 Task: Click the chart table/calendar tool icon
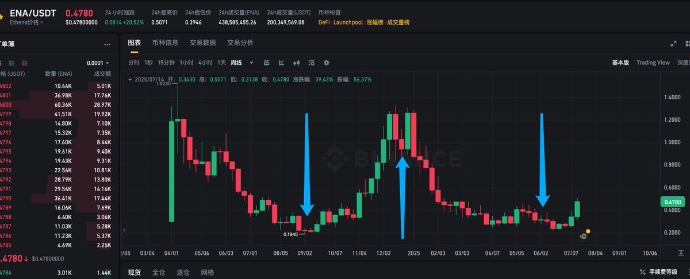(266, 63)
